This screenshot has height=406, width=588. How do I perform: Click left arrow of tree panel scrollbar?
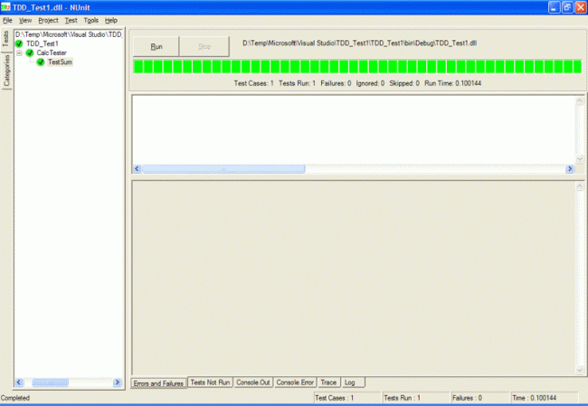coord(19,382)
